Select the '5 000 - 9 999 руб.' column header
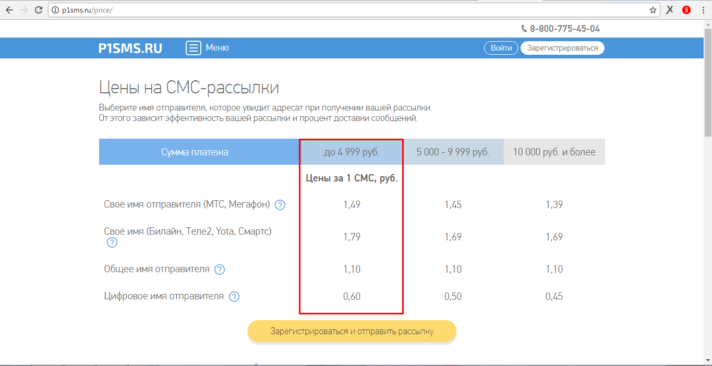The image size is (712, 366). (453, 152)
